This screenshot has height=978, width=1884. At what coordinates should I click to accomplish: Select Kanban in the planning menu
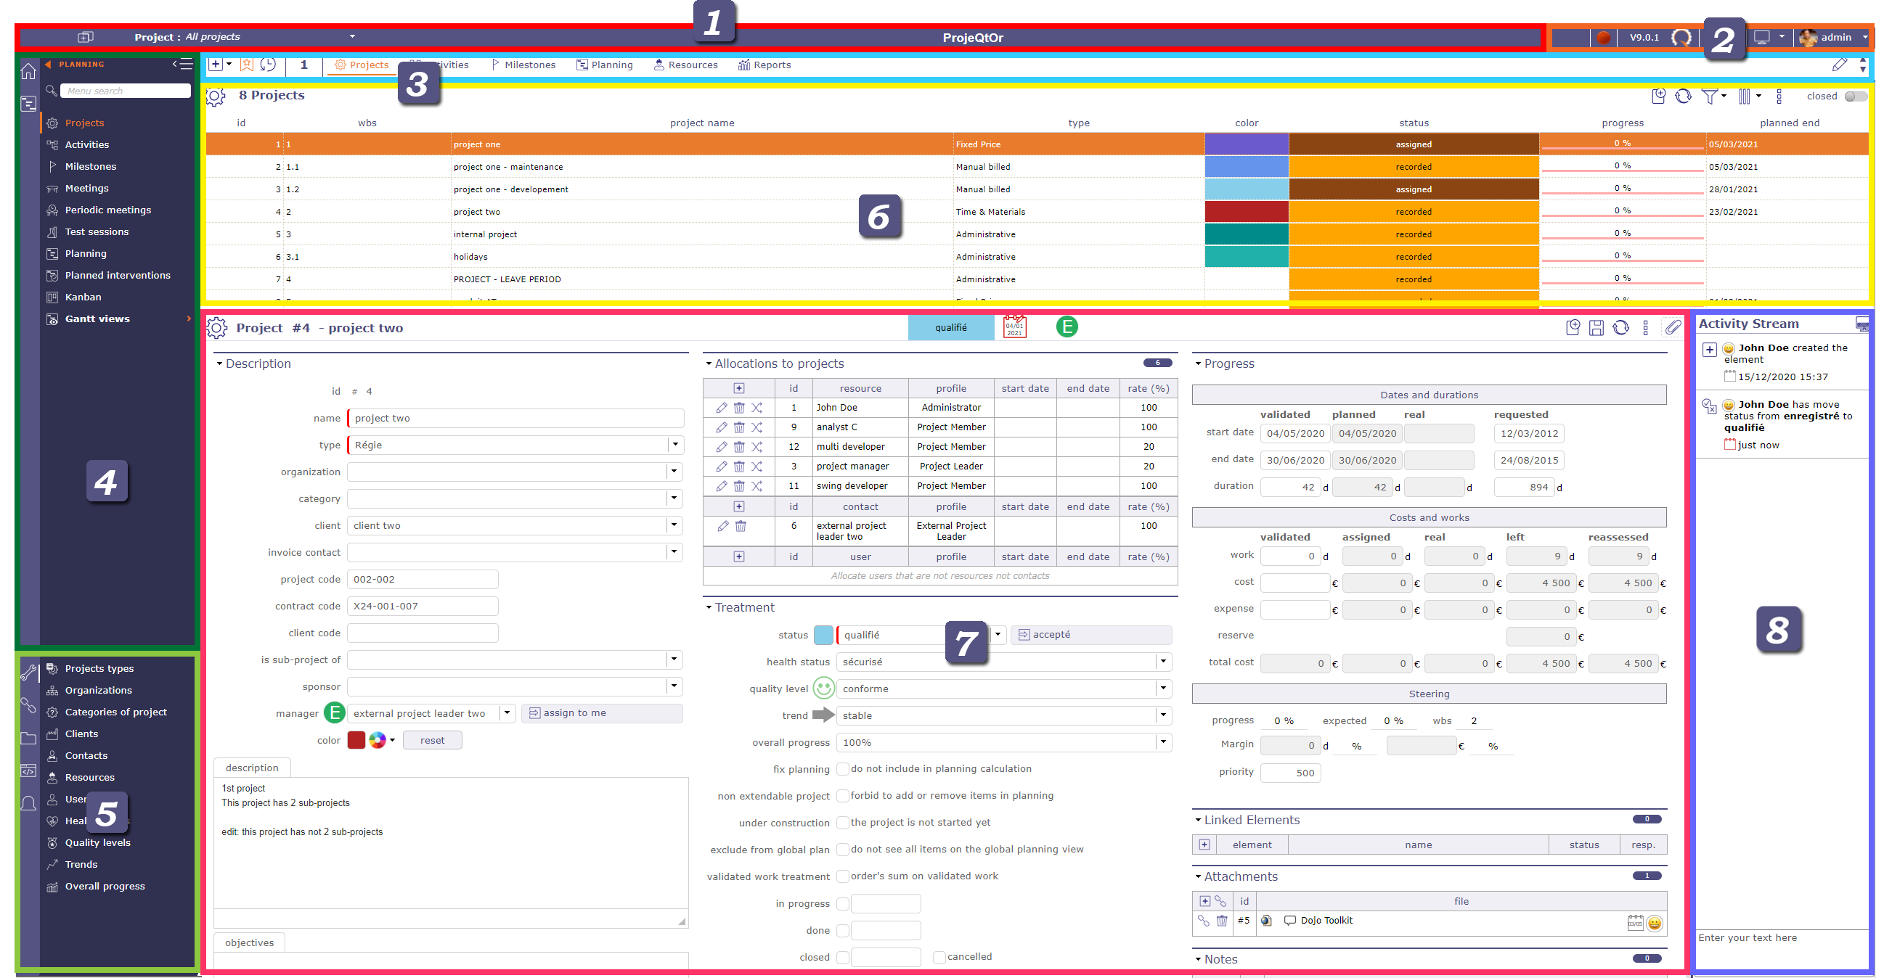click(x=83, y=297)
